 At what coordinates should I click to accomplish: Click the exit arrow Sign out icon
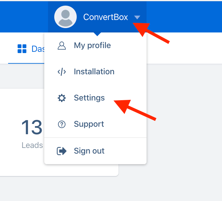tap(62, 151)
